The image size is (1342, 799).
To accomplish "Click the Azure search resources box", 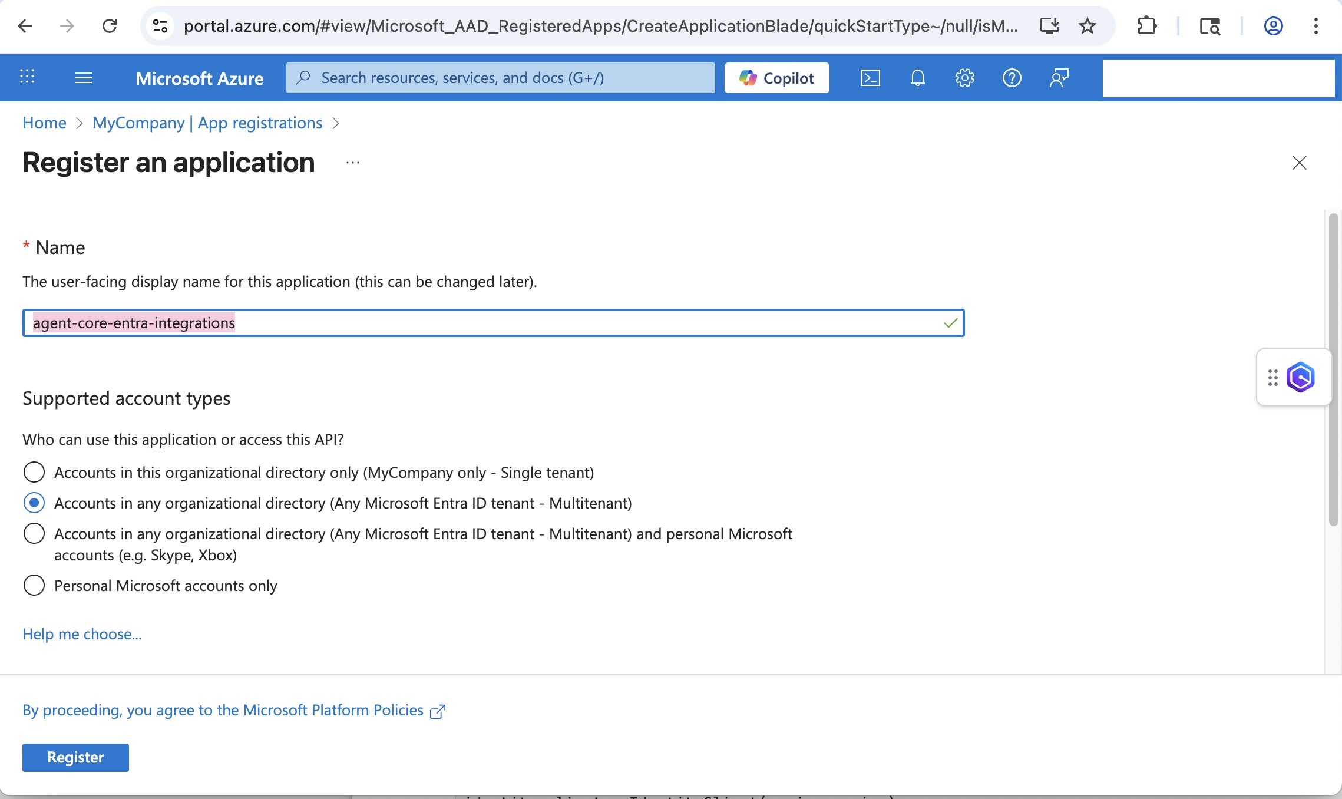I will tap(501, 78).
